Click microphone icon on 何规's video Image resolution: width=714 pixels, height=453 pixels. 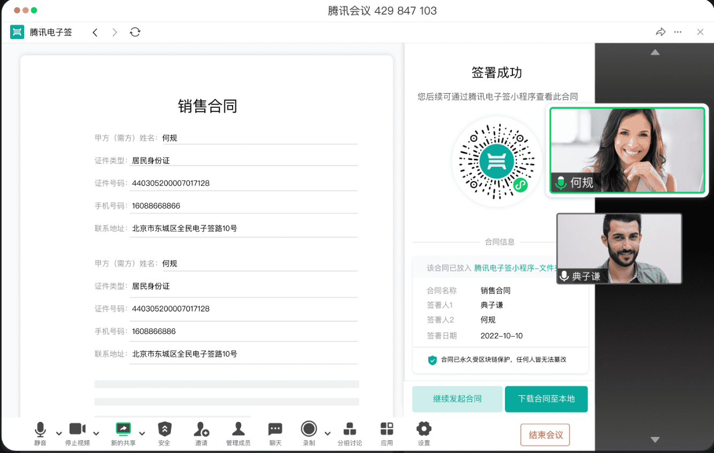pyautogui.click(x=561, y=183)
